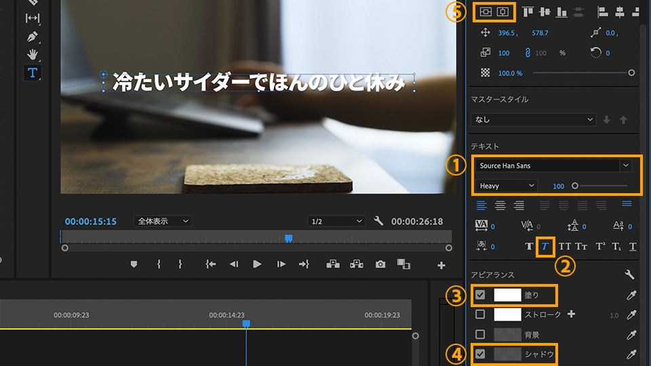Pick shadow color with its eyedropper

631,354
